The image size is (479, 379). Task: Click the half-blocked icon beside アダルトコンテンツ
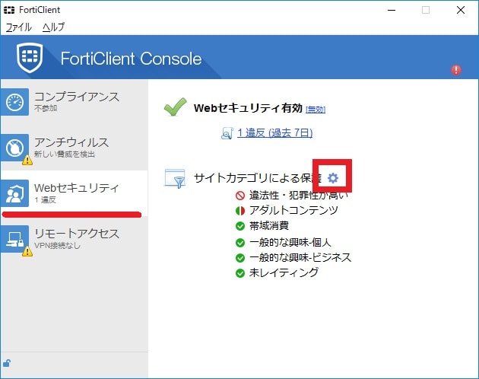pos(240,211)
